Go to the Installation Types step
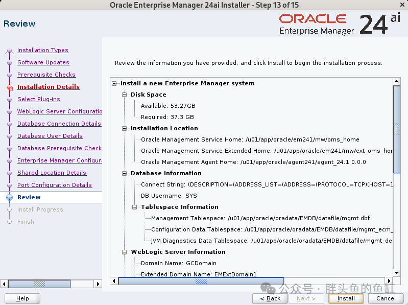This screenshot has width=408, height=305. pyautogui.click(x=43, y=50)
